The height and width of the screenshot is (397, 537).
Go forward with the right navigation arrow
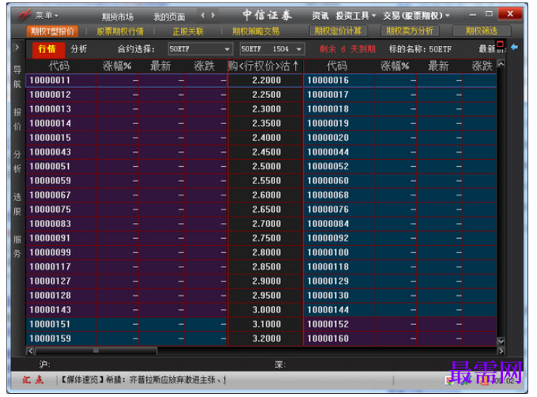tap(214, 15)
